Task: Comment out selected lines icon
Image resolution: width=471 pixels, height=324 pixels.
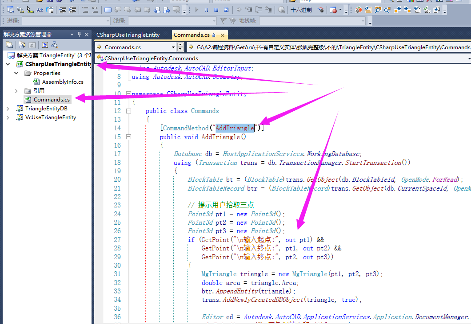Action: click(x=85, y=10)
